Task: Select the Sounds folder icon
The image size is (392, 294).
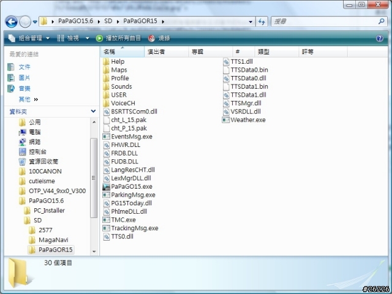Action: 106,86
